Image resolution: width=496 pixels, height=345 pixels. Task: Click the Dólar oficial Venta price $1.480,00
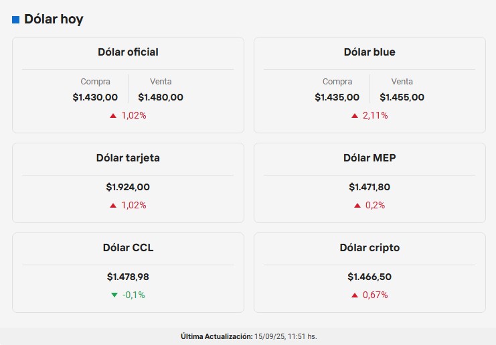[161, 97]
